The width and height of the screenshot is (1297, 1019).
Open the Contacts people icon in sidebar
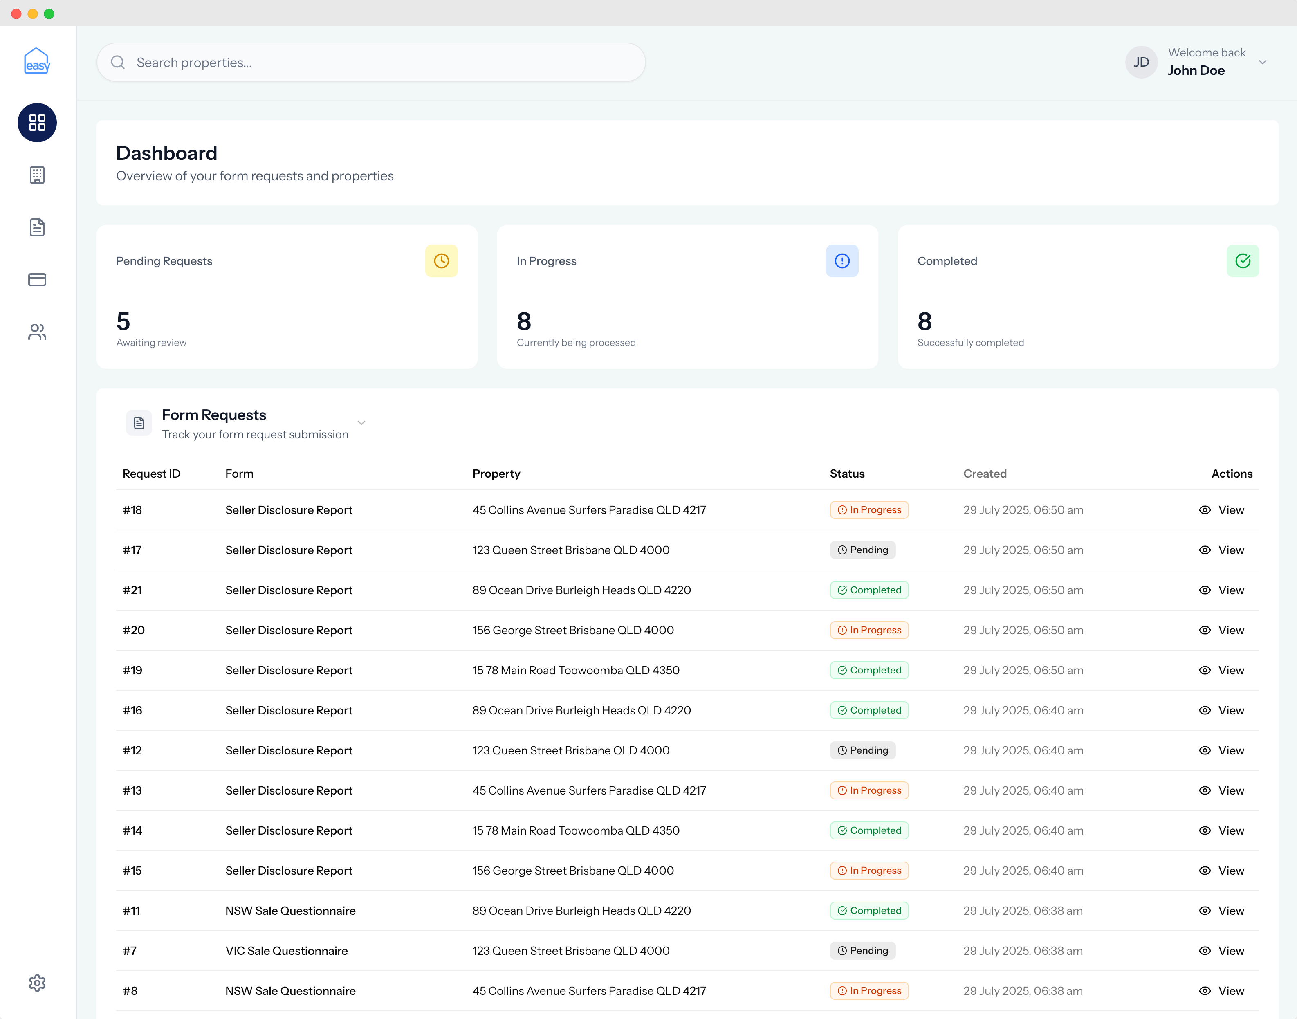pyautogui.click(x=37, y=332)
